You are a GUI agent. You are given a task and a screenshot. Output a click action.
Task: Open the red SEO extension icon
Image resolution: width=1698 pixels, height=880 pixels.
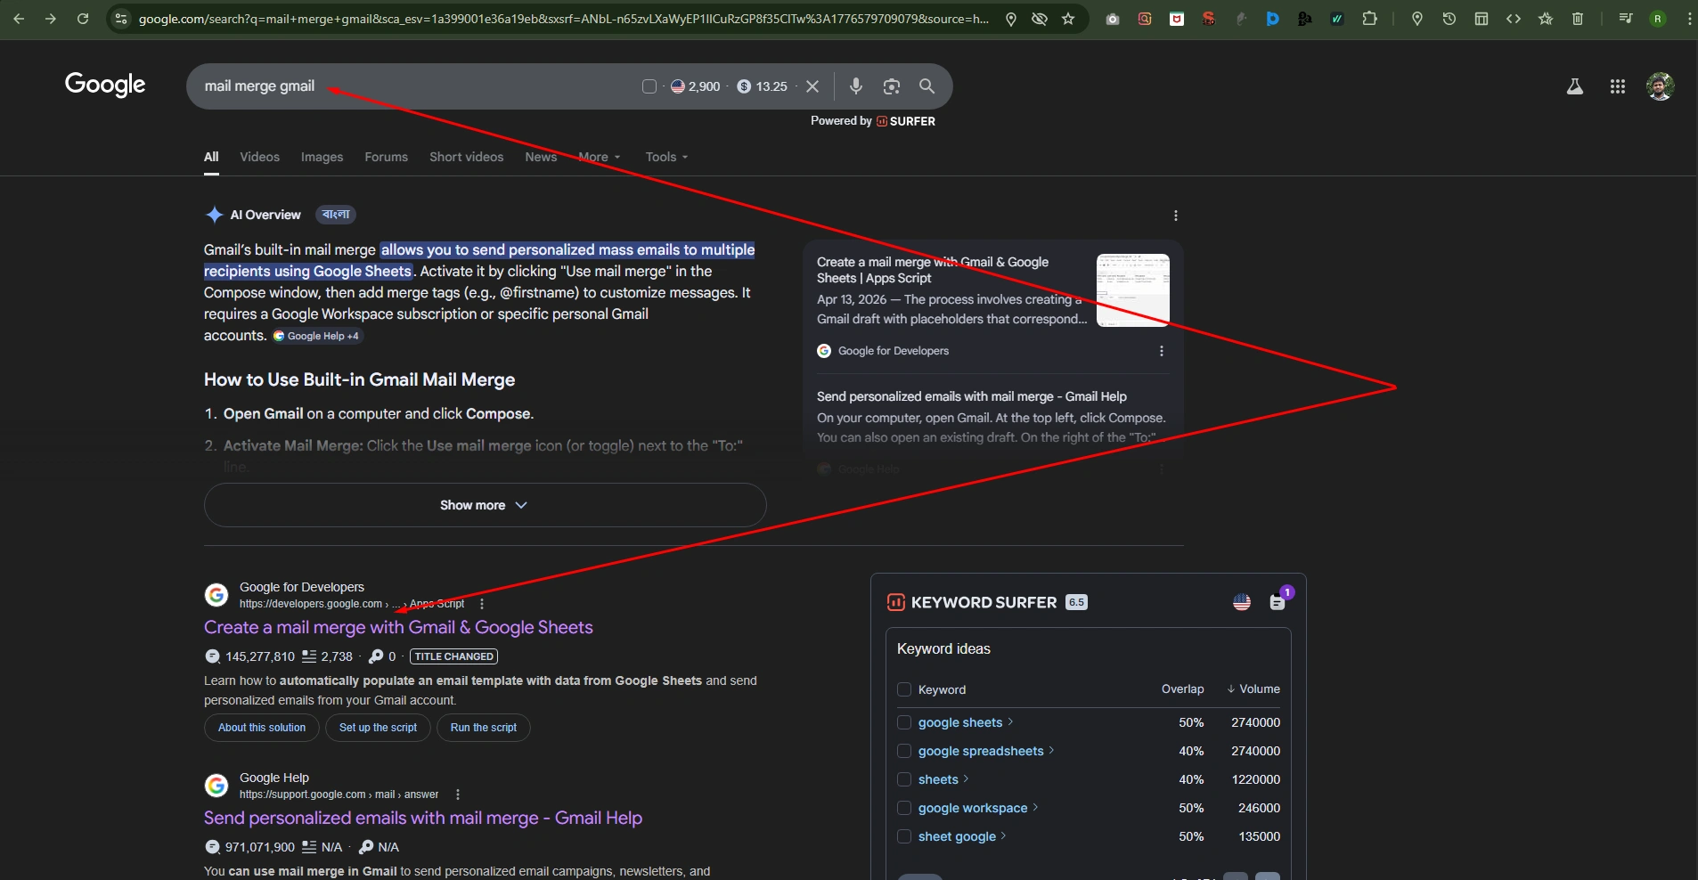pyautogui.click(x=1209, y=19)
